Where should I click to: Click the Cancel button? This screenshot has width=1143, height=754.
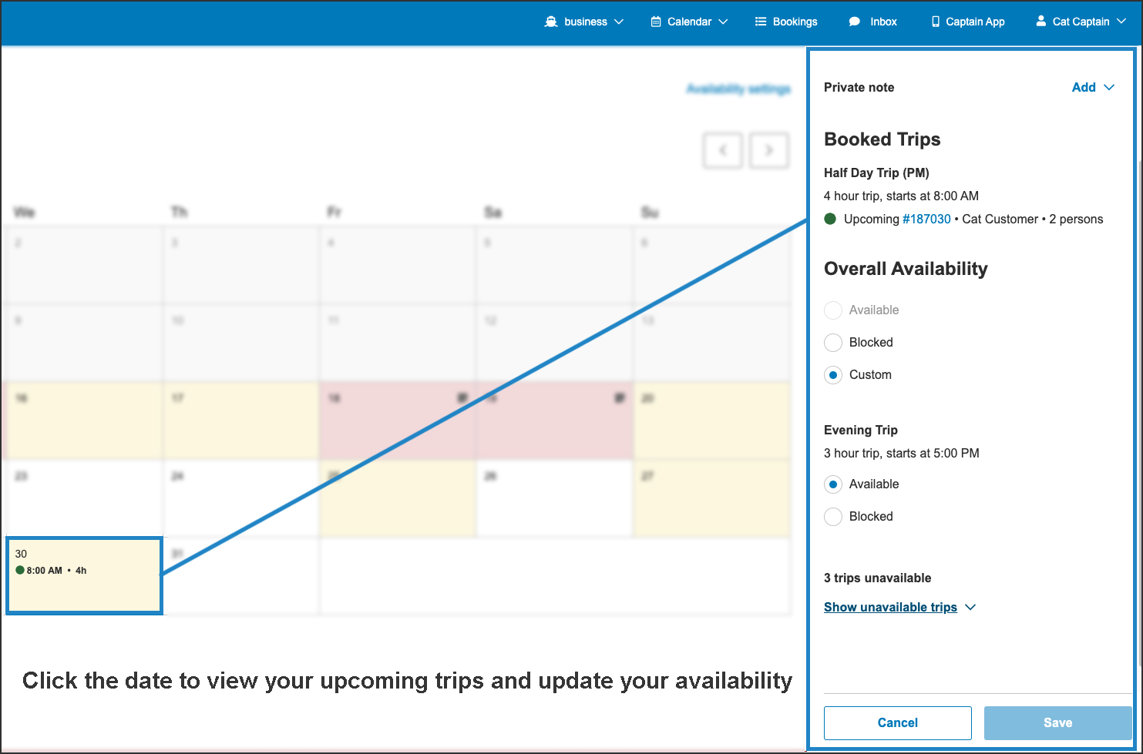897,722
